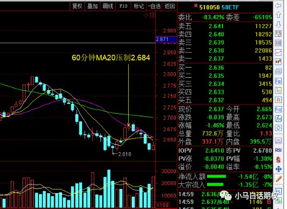Click the 返回 return button
Image resolution: width=287 pixels, height=209 pixels.
tap(170, 6)
